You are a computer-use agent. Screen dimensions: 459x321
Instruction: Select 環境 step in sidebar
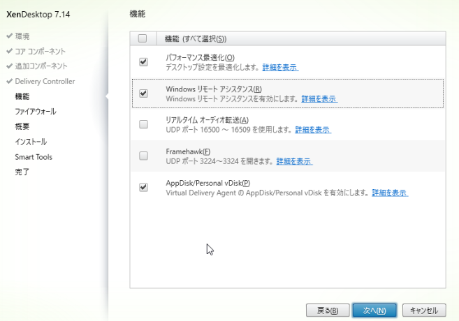22,36
